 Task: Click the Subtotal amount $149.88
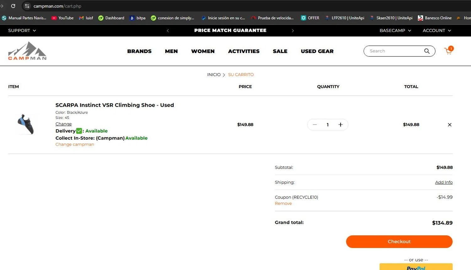click(445, 167)
